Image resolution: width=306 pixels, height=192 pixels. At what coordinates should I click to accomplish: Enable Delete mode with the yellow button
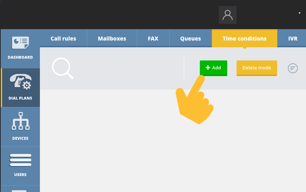point(256,68)
